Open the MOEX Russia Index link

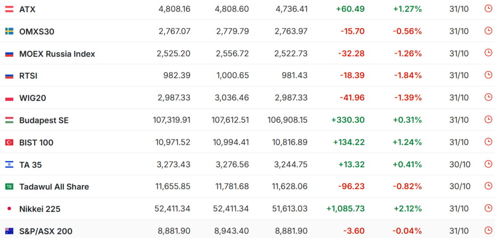pos(57,54)
